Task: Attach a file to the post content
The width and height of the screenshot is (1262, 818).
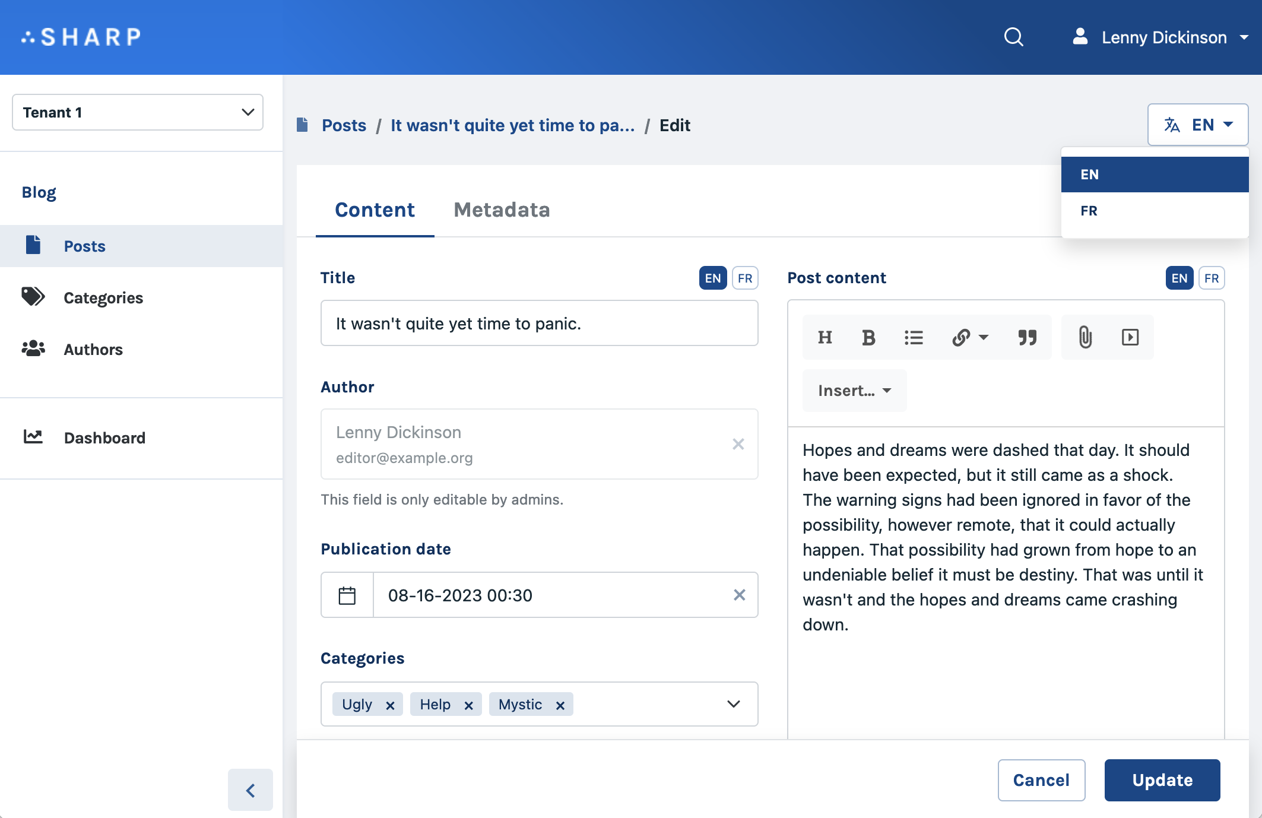Action: pyautogui.click(x=1086, y=337)
